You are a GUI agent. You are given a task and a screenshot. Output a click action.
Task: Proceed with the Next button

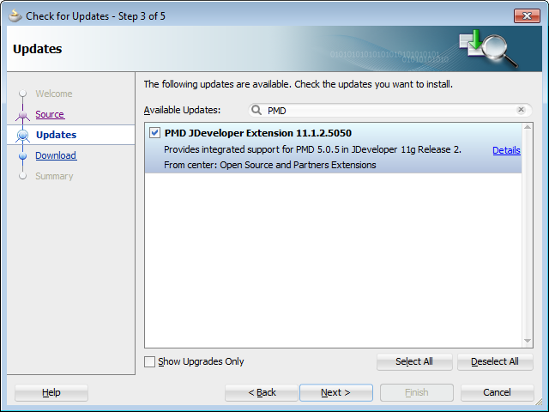point(336,392)
